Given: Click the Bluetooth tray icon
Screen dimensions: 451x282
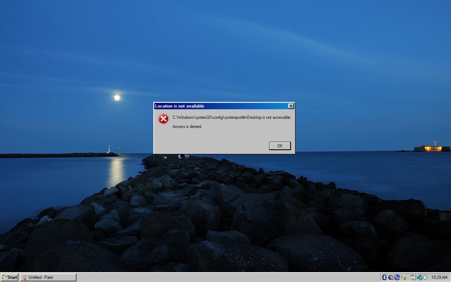Looking at the screenshot, I should click(384, 277).
